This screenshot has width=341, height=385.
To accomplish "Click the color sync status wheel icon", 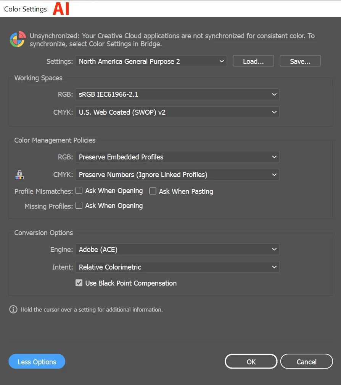I will tap(18, 39).
